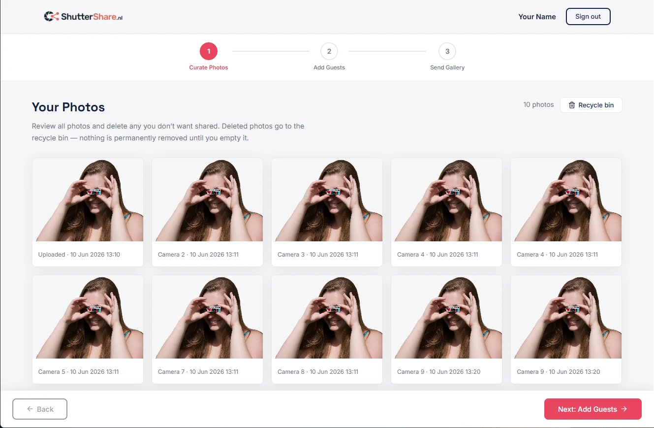Continue with Next: Add Guests
The width and height of the screenshot is (654, 428).
coord(592,409)
